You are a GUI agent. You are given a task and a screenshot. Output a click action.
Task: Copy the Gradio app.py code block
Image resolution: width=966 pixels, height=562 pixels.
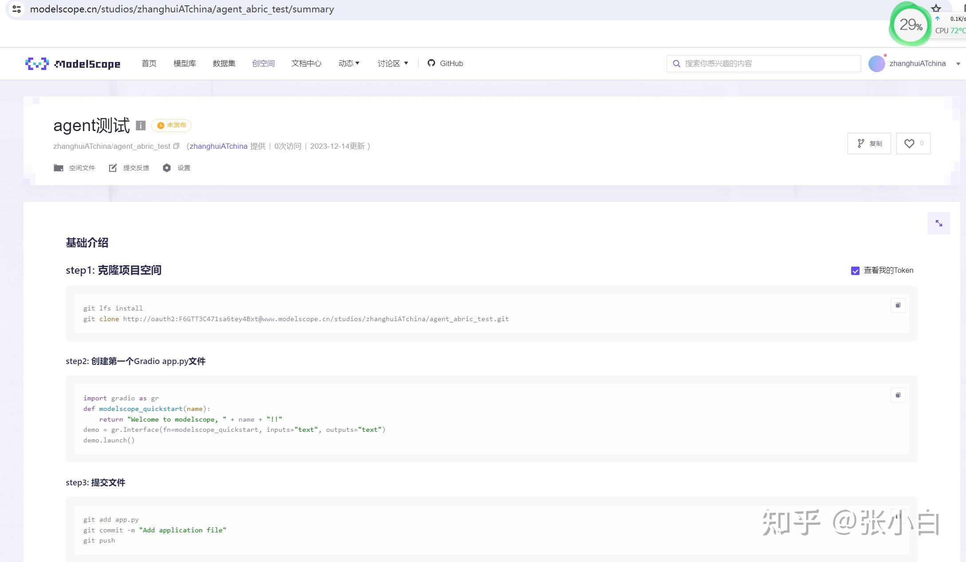click(x=898, y=395)
